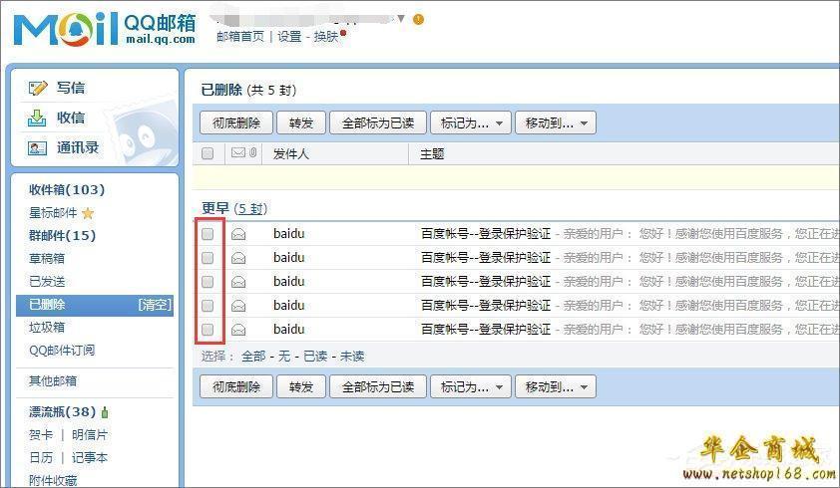Image resolution: width=840 pixels, height=488 pixels.
Task: Open the 邮箱首页 link
Action: [x=240, y=37]
